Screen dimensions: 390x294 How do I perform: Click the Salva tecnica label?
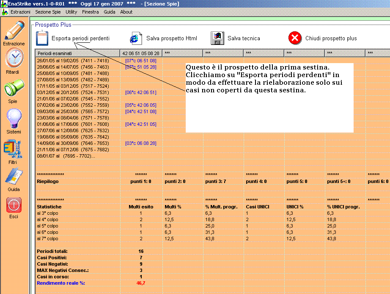pos(244,39)
